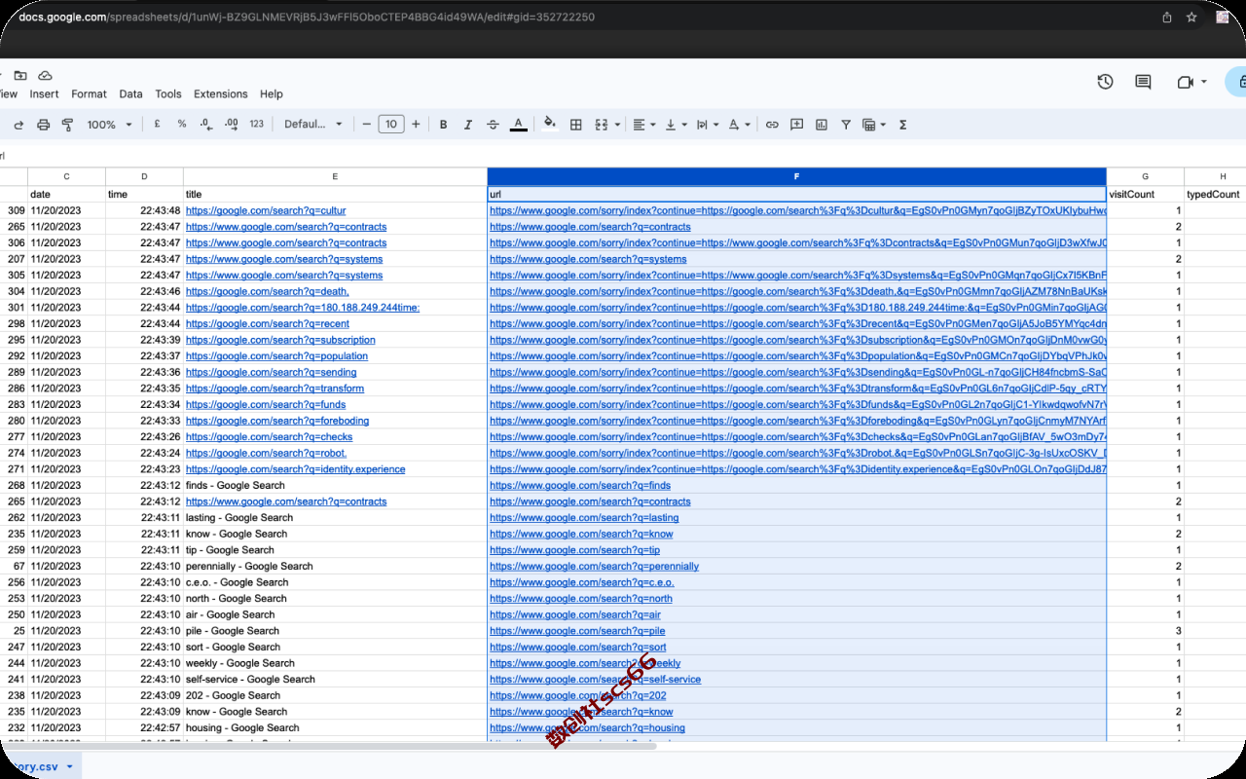The image size is (1246, 779).
Task: Expand the merge cells type arrow
Action: 616,125
